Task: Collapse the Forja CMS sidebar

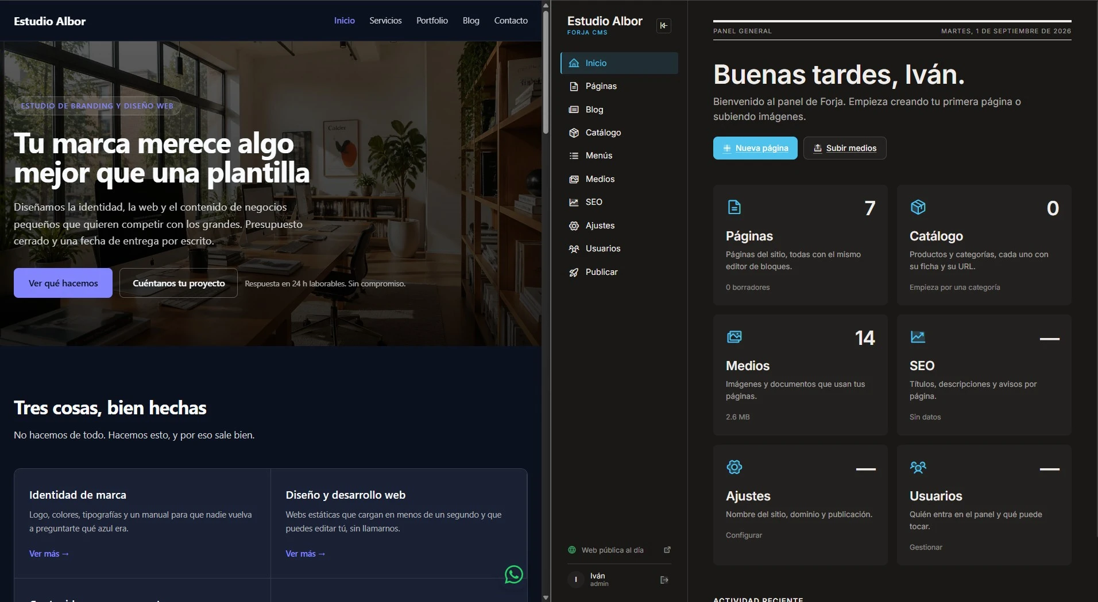Action: pos(664,25)
